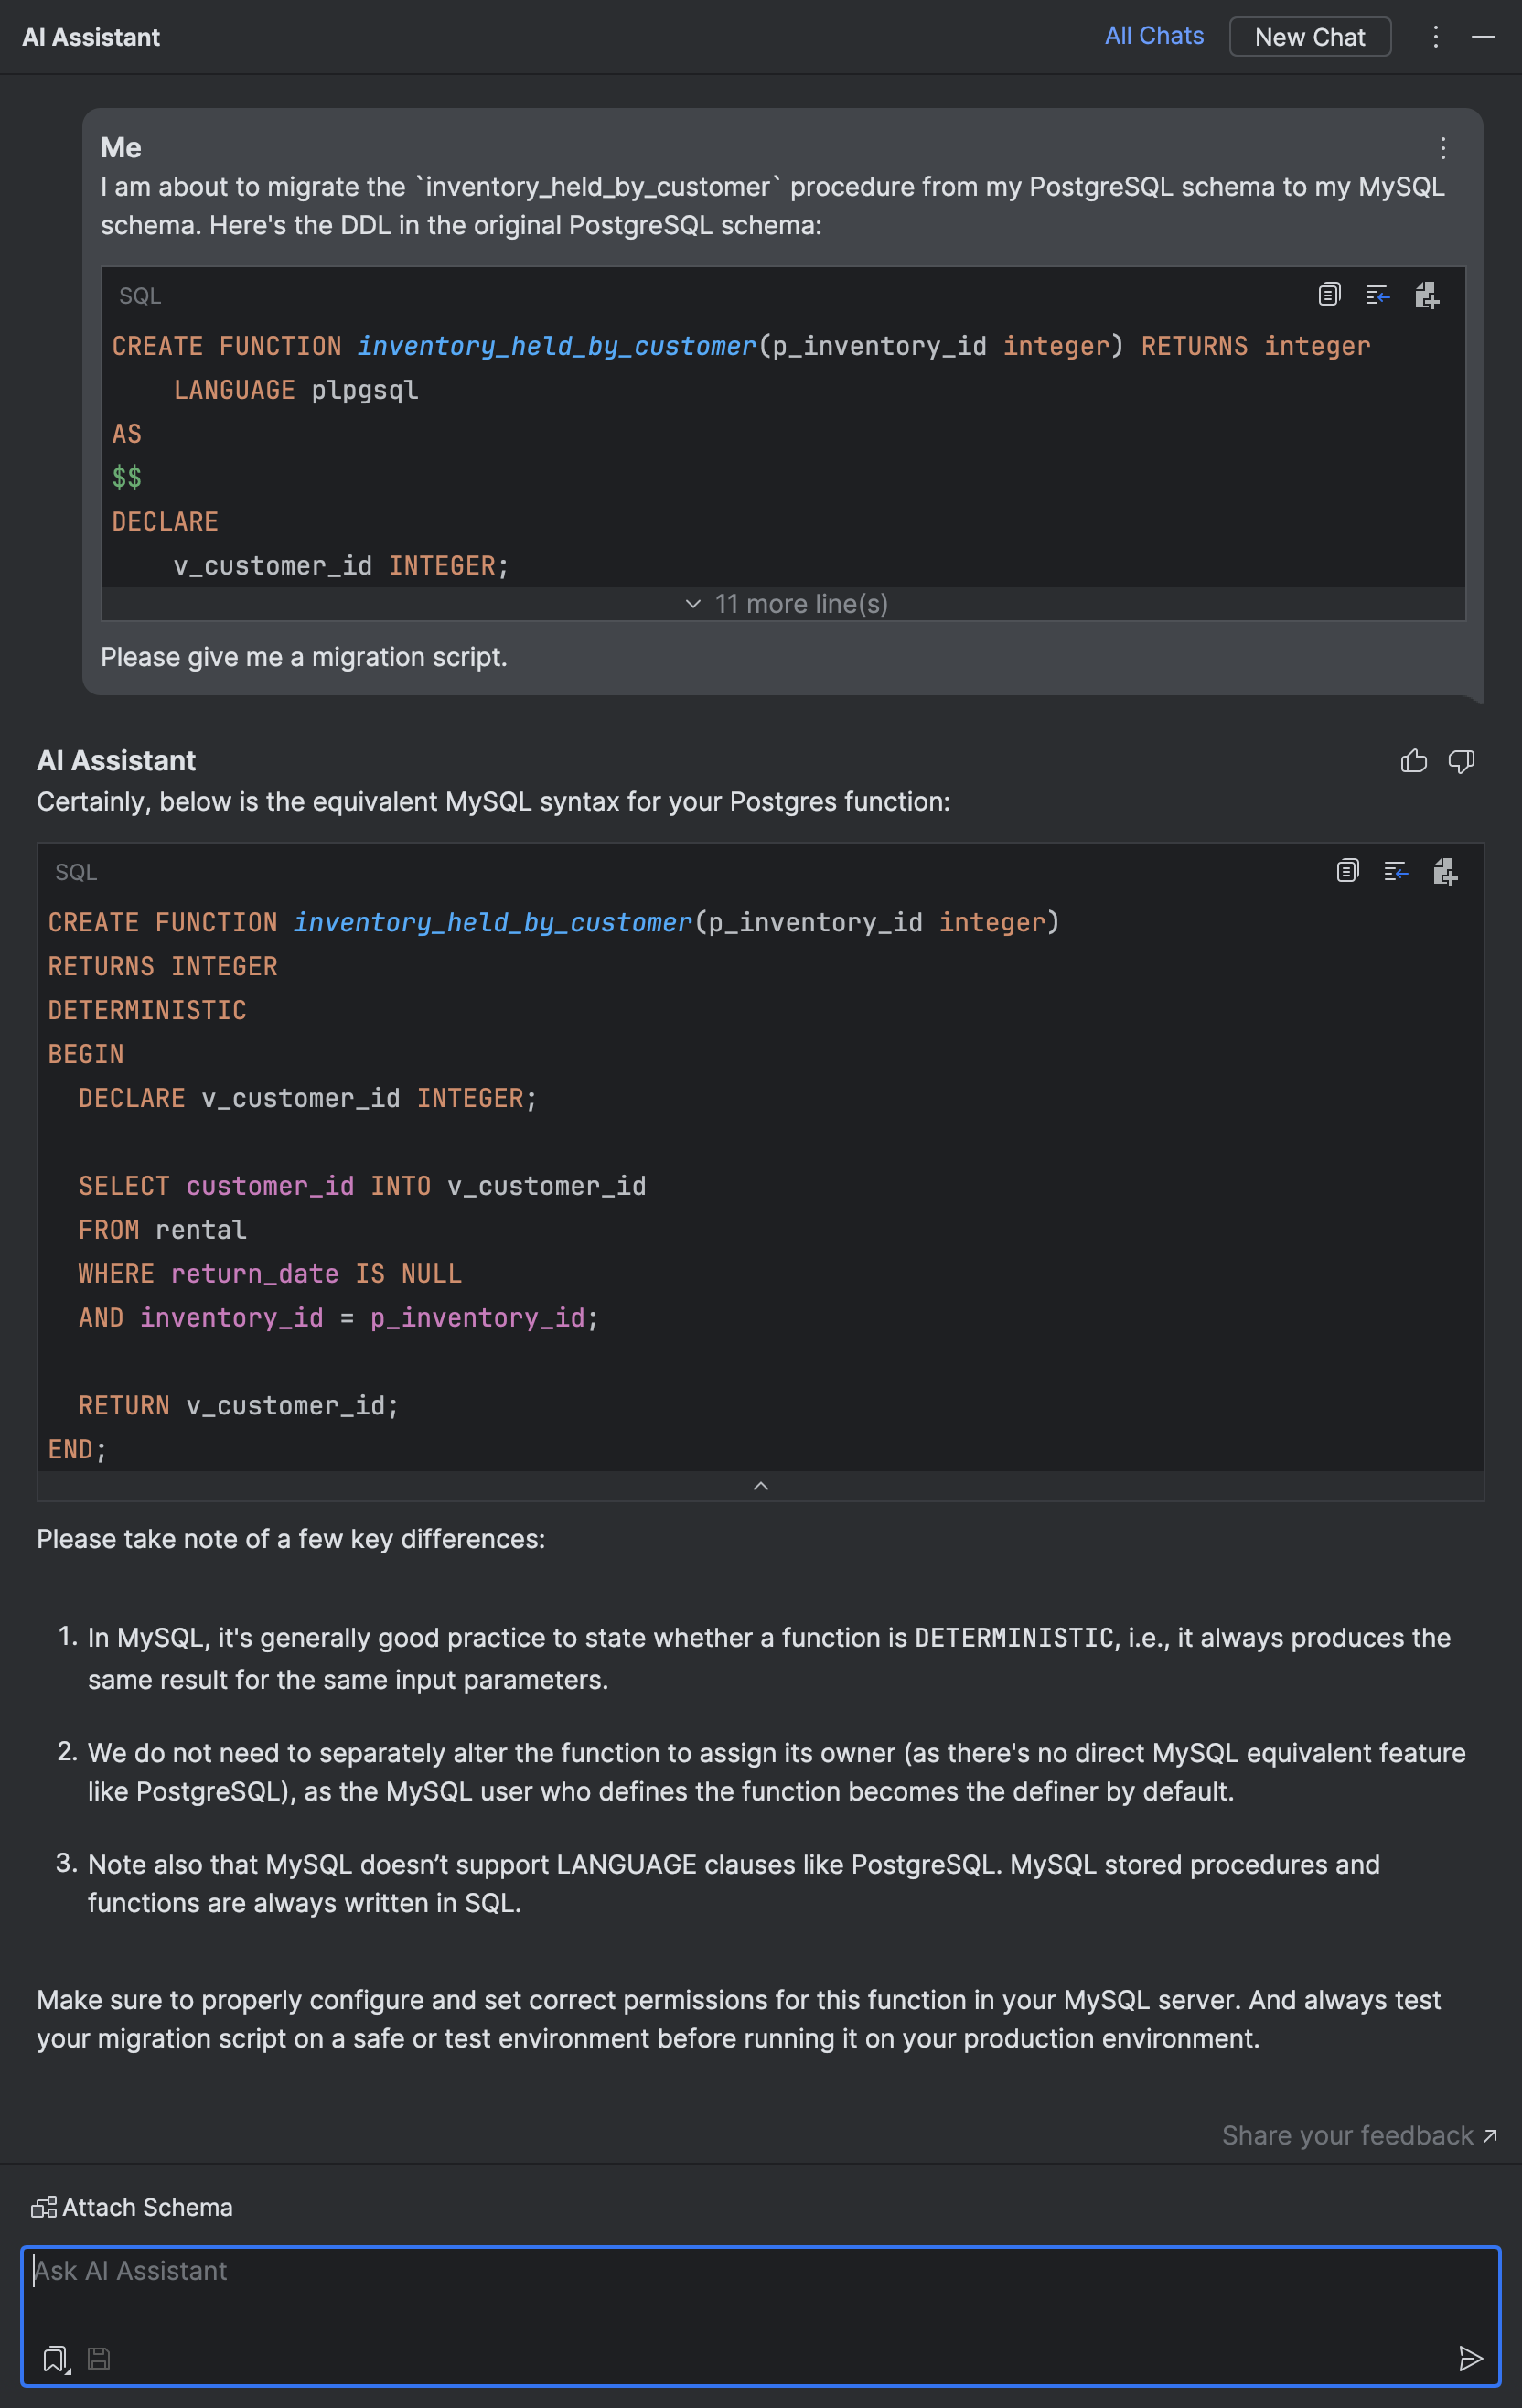Switch to the All Chats view
The width and height of the screenshot is (1522, 2408).
click(1154, 36)
